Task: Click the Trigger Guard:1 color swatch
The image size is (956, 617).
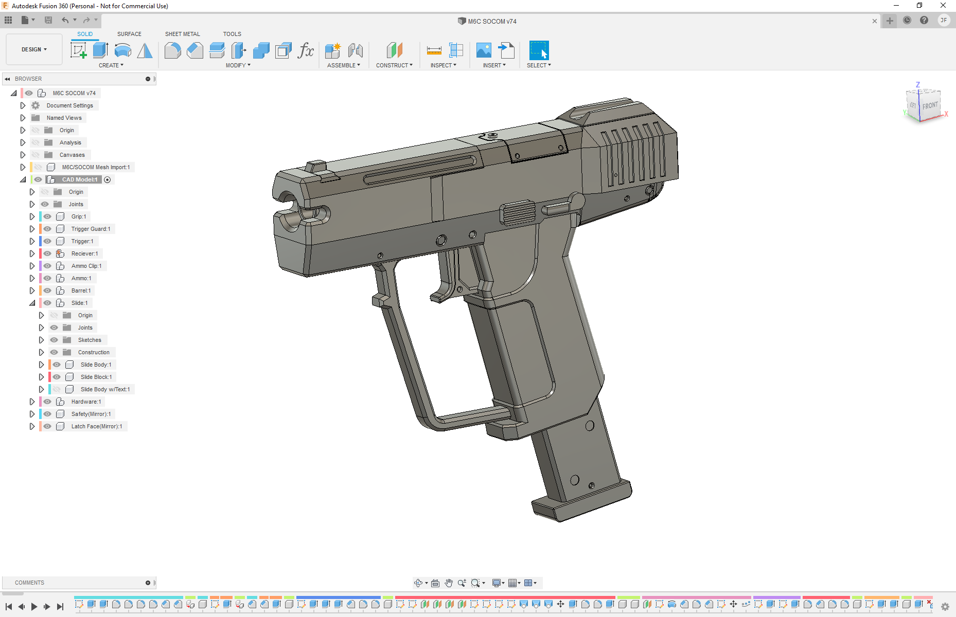Action: pyautogui.click(x=41, y=229)
